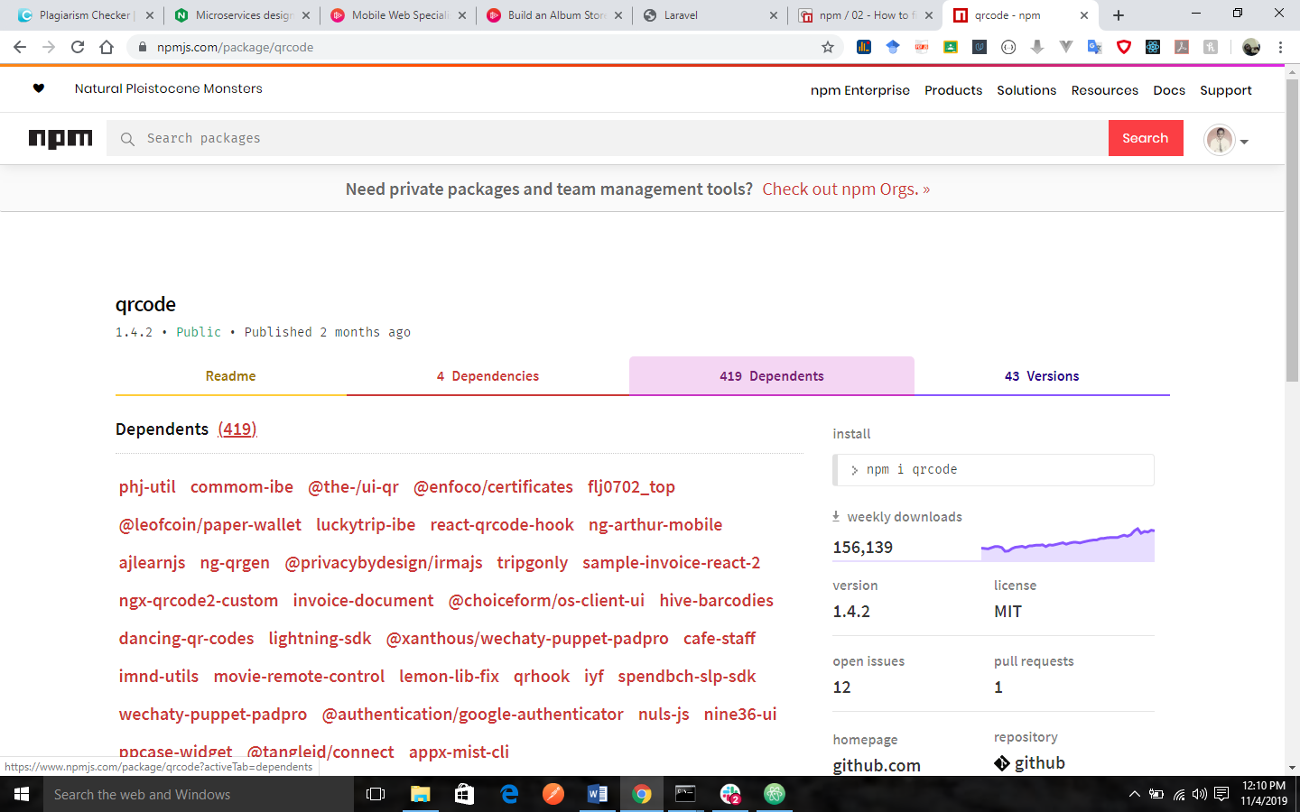Switch to the 4 Dependencies tab
The height and width of the screenshot is (812, 1300).
pyautogui.click(x=487, y=376)
